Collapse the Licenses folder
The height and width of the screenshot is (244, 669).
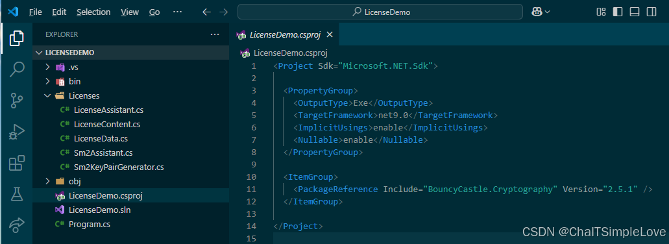[x=48, y=95]
